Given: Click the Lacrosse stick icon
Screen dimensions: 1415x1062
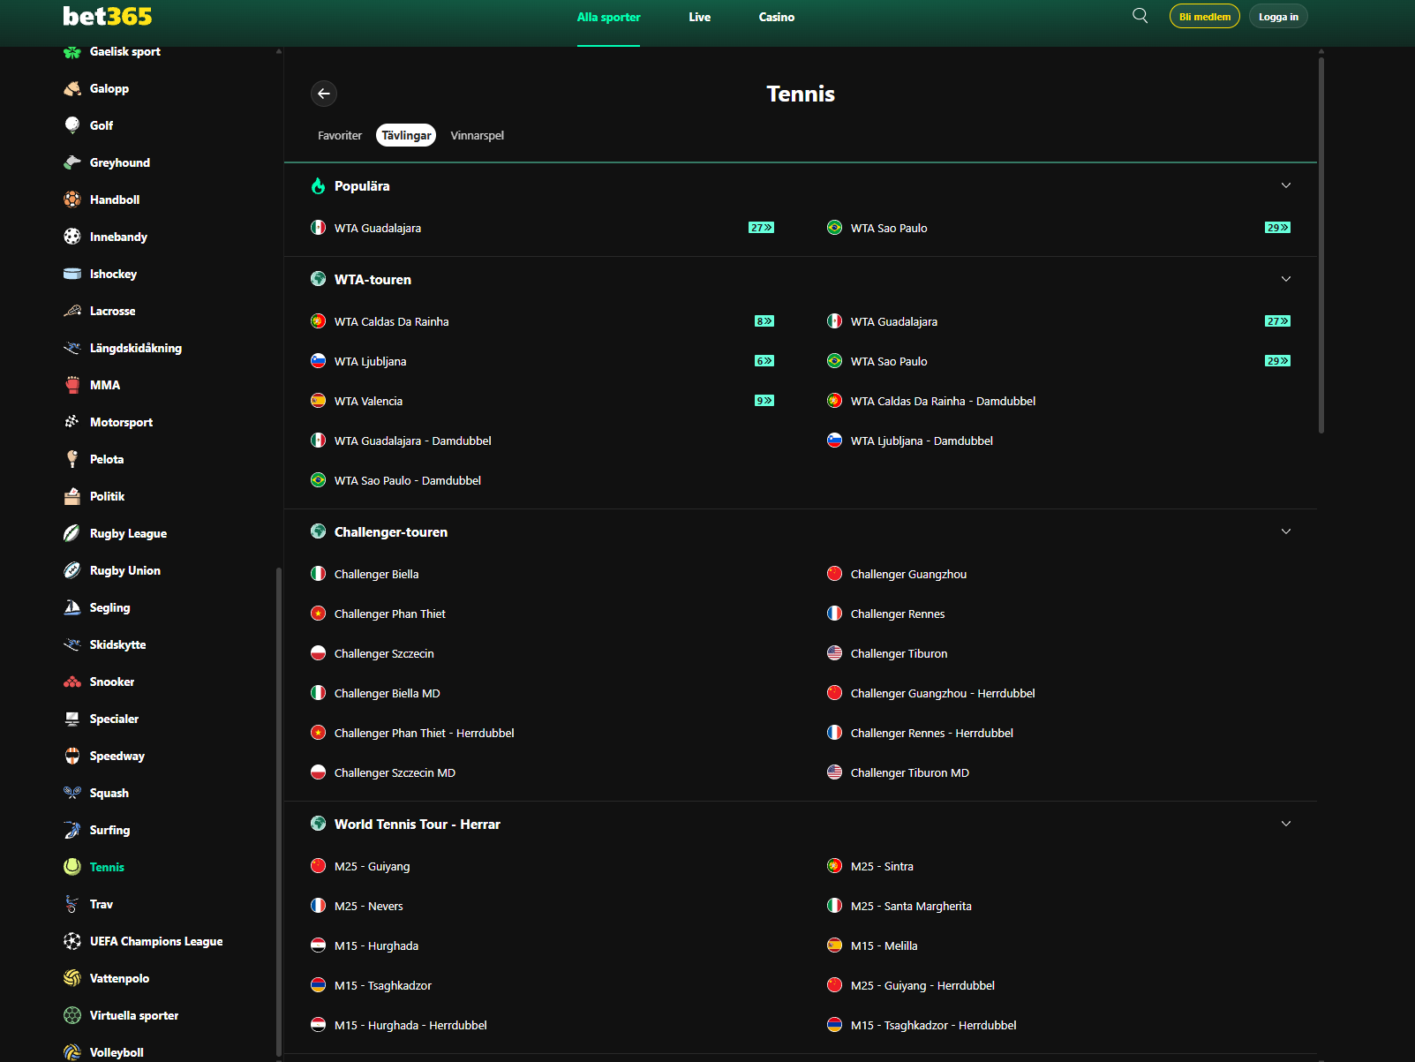Looking at the screenshot, I should pyautogui.click(x=72, y=311).
